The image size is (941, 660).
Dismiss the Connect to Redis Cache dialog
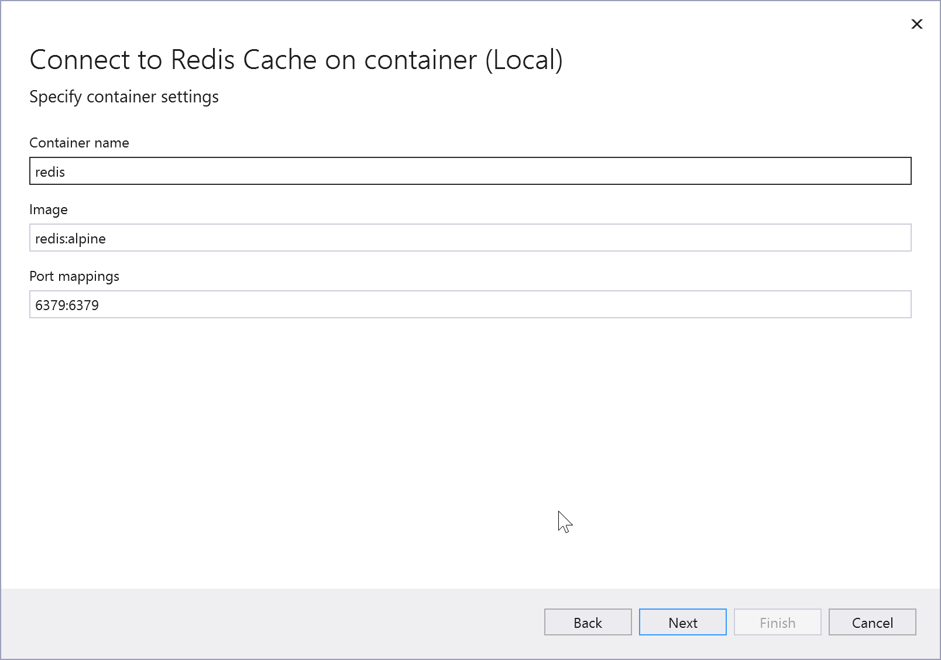click(x=916, y=25)
